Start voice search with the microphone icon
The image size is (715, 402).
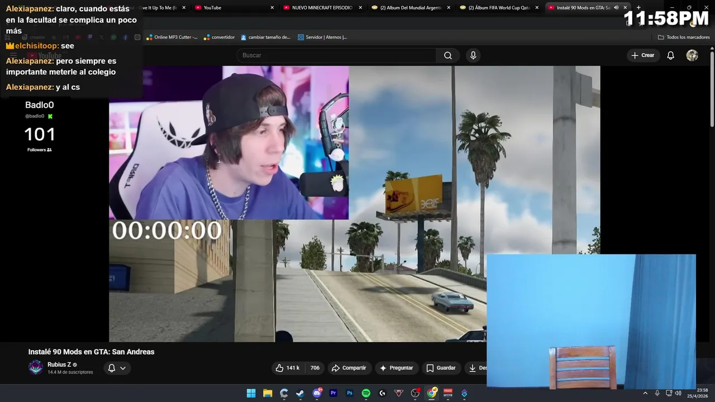pyautogui.click(x=473, y=55)
